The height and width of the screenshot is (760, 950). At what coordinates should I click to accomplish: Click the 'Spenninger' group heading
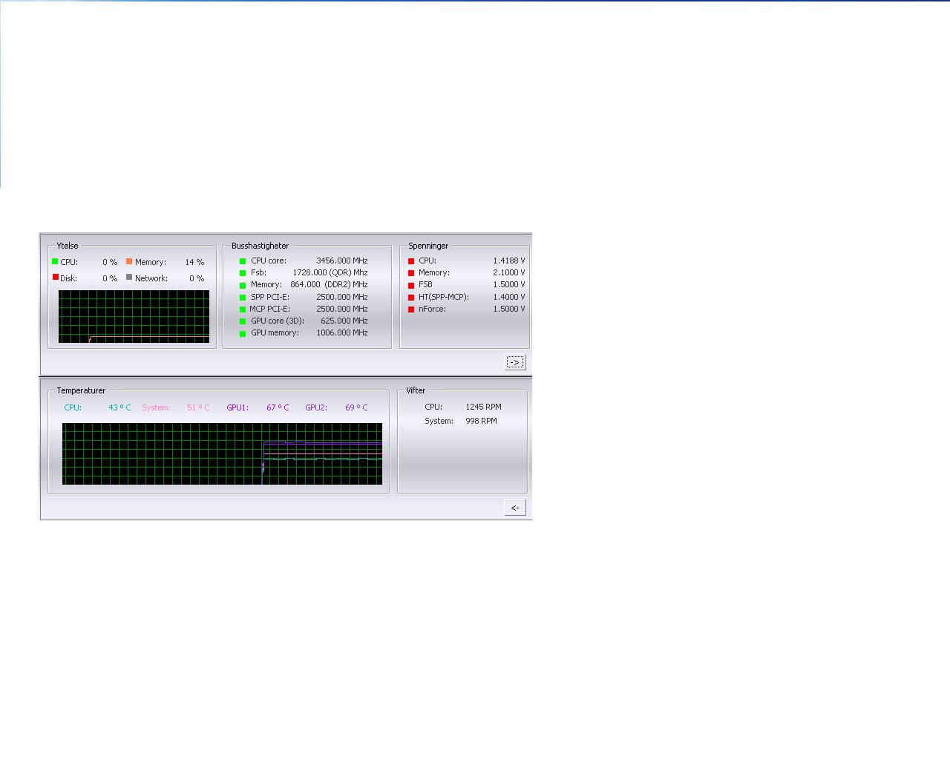click(x=428, y=246)
